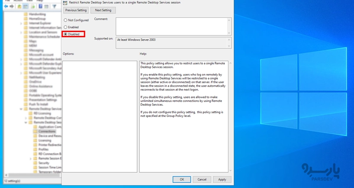The image size is (354, 188).
Task: Select the Licensing folder under Session Host
Action: pos(45,140)
